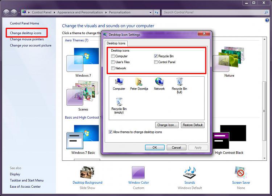The image size is (272, 196).
Task: Click the help question mark icon
Action: 267,20
